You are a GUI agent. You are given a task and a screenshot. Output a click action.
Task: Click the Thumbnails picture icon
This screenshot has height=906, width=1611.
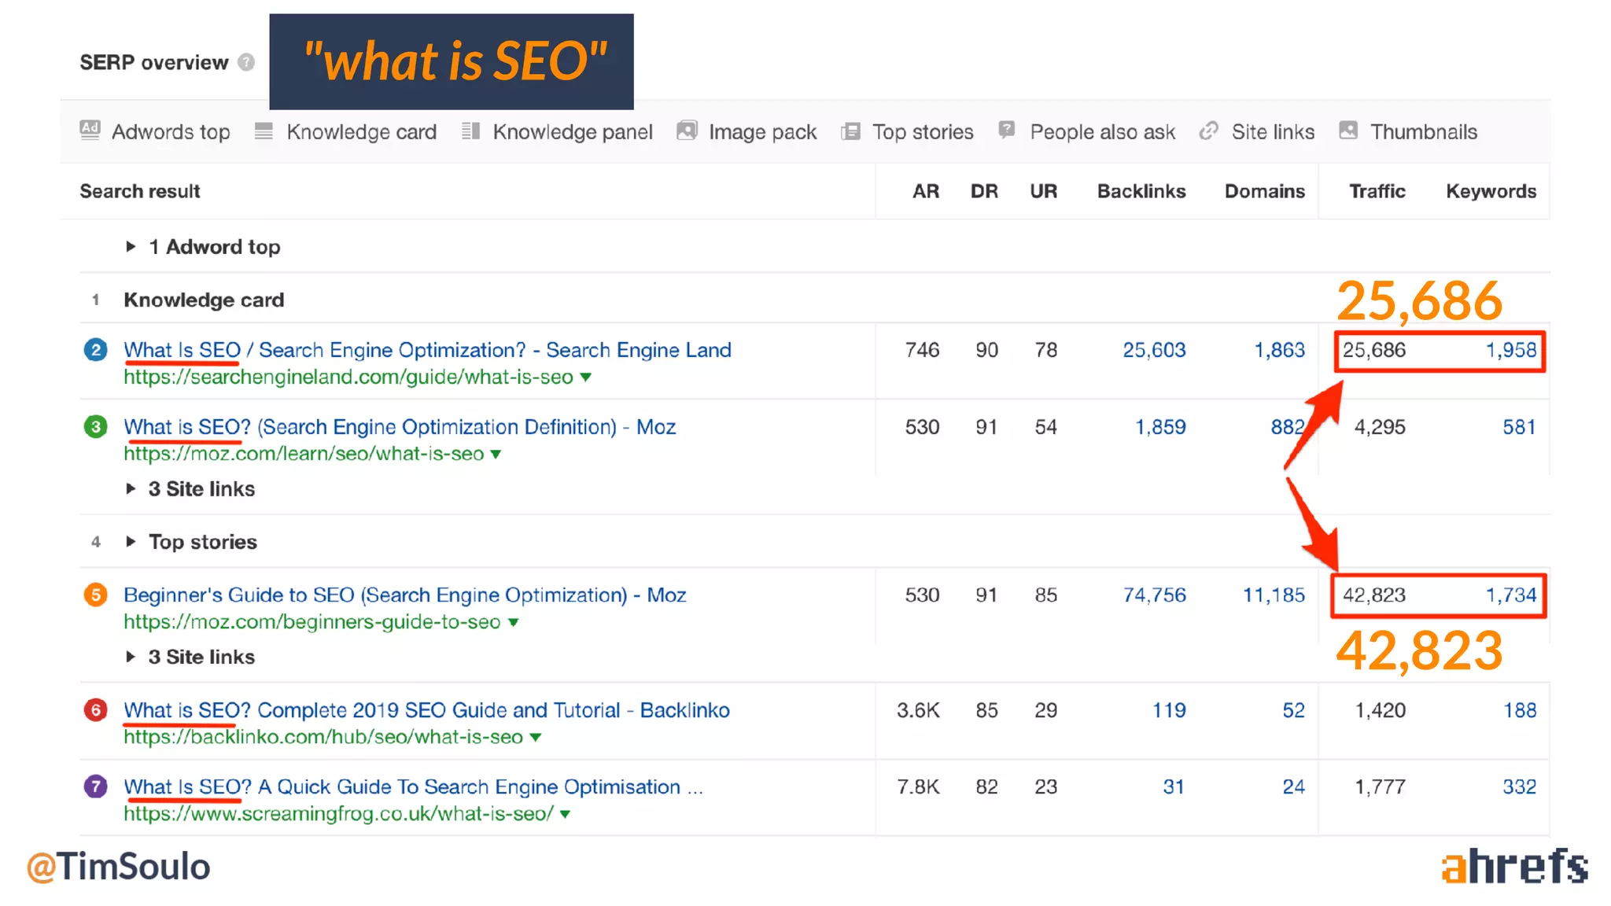(x=1348, y=131)
